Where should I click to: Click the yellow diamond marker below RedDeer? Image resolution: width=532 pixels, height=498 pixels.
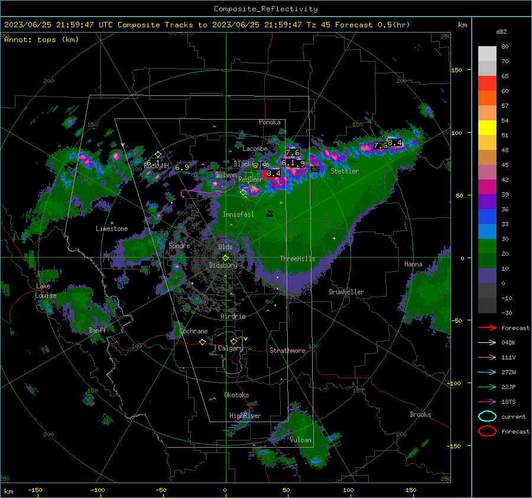[244, 192]
